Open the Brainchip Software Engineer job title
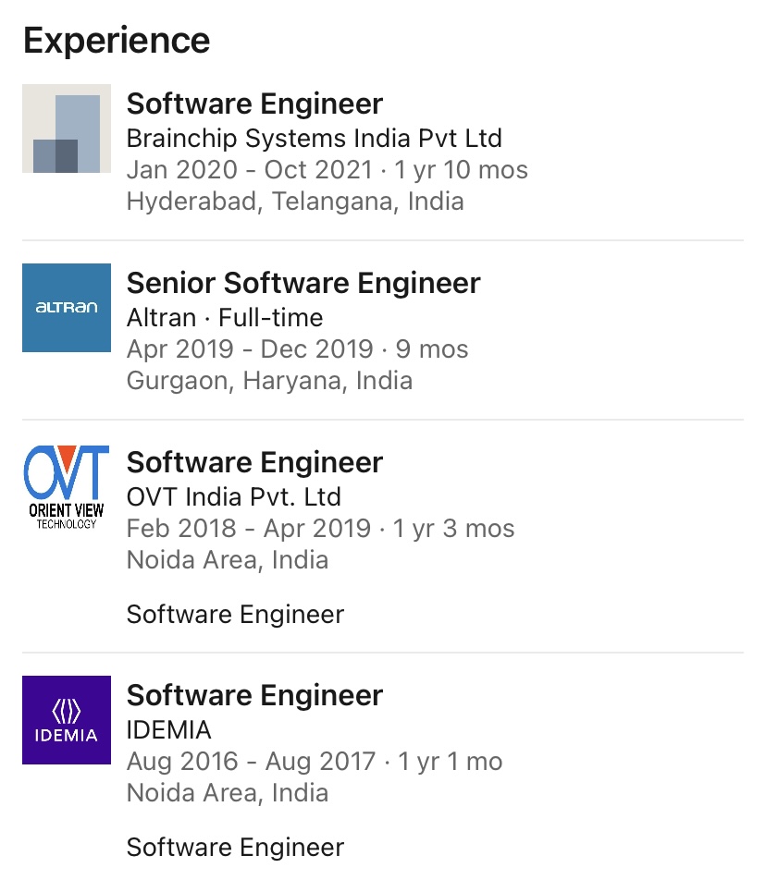Screen dimensions: 766x880 (254, 104)
